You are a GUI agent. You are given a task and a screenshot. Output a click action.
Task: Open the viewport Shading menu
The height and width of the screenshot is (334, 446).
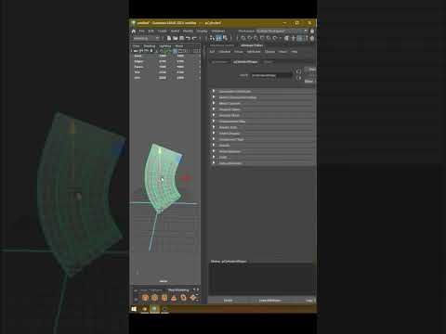coord(149,46)
